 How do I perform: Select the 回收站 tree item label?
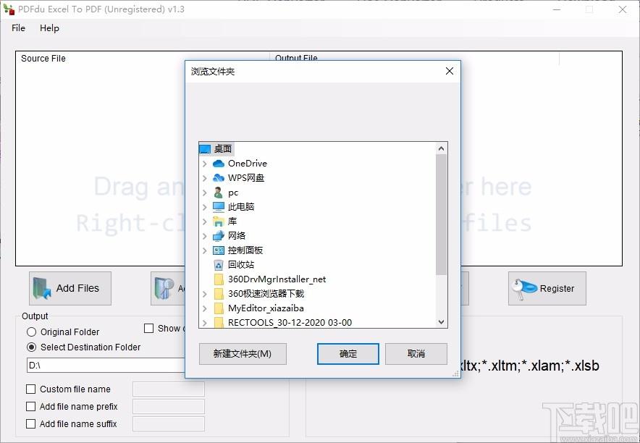[241, 265]
